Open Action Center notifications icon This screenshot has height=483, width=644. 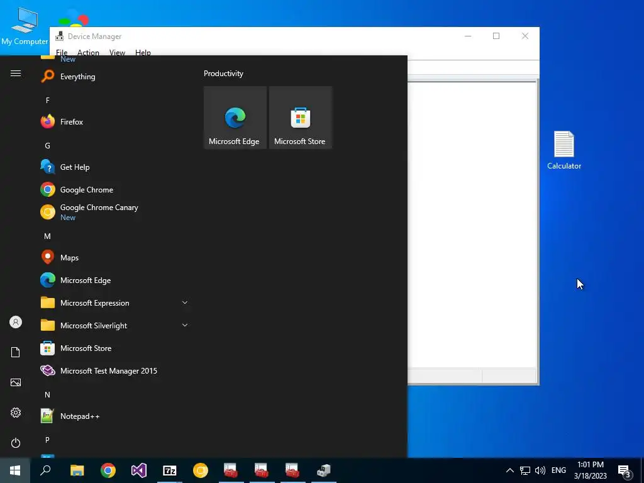(624, 471)
